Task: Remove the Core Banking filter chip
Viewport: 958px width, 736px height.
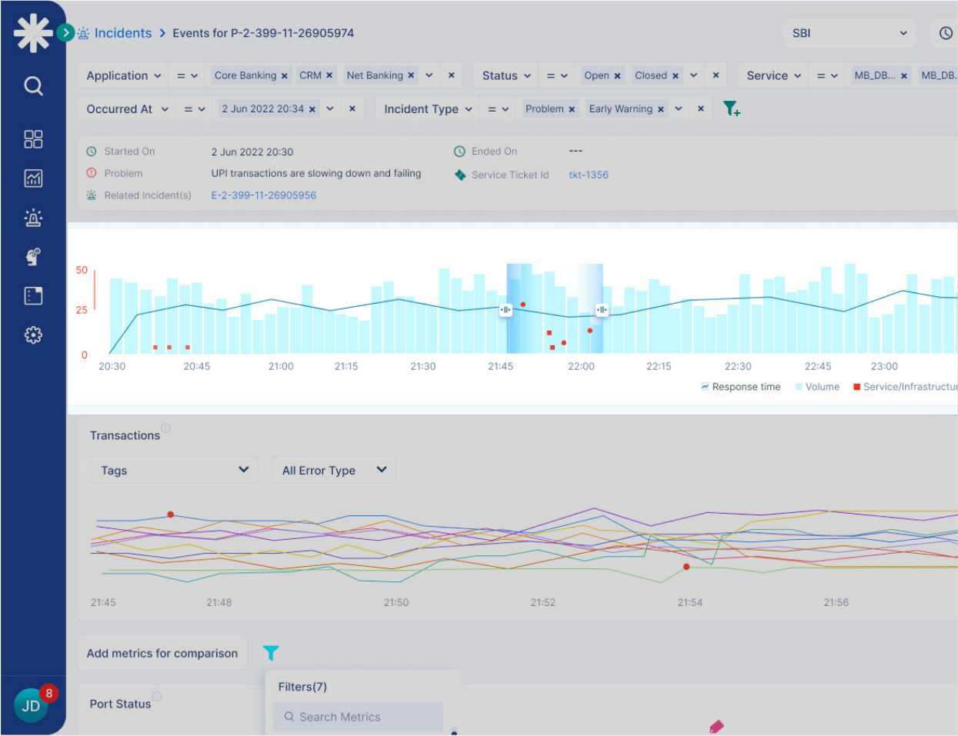Action: [x=285, y=76]
